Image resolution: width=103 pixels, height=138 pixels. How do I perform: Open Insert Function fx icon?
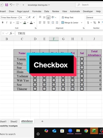pyautogui.click(x=11, y=33)
